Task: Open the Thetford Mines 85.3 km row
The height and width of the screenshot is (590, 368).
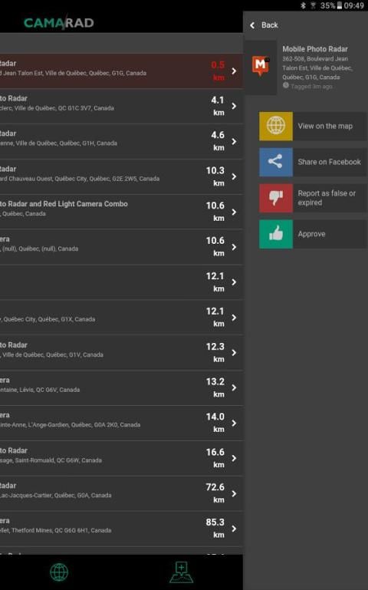Action: (121, 529)
